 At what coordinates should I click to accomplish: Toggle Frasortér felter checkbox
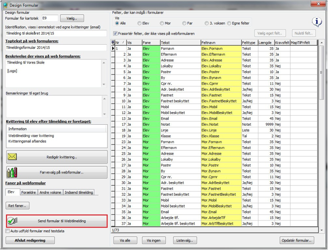click(115, 33)
